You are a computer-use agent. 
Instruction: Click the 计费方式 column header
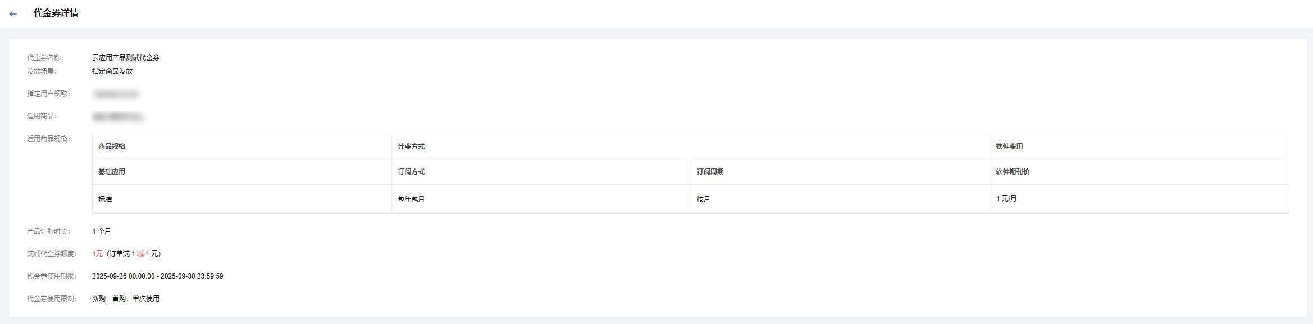click(411, 147)
